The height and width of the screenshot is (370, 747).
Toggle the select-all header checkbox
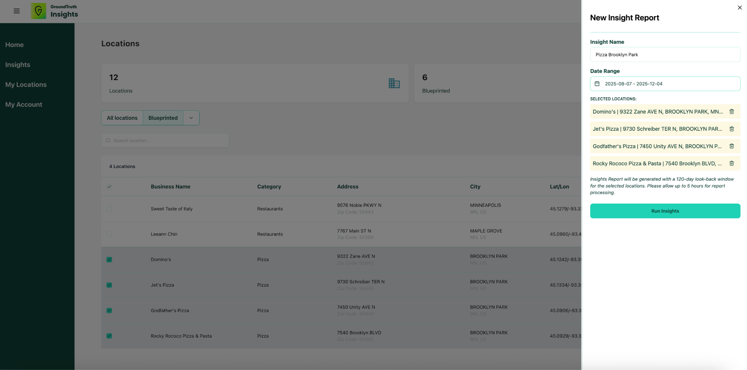click(109, 187)
